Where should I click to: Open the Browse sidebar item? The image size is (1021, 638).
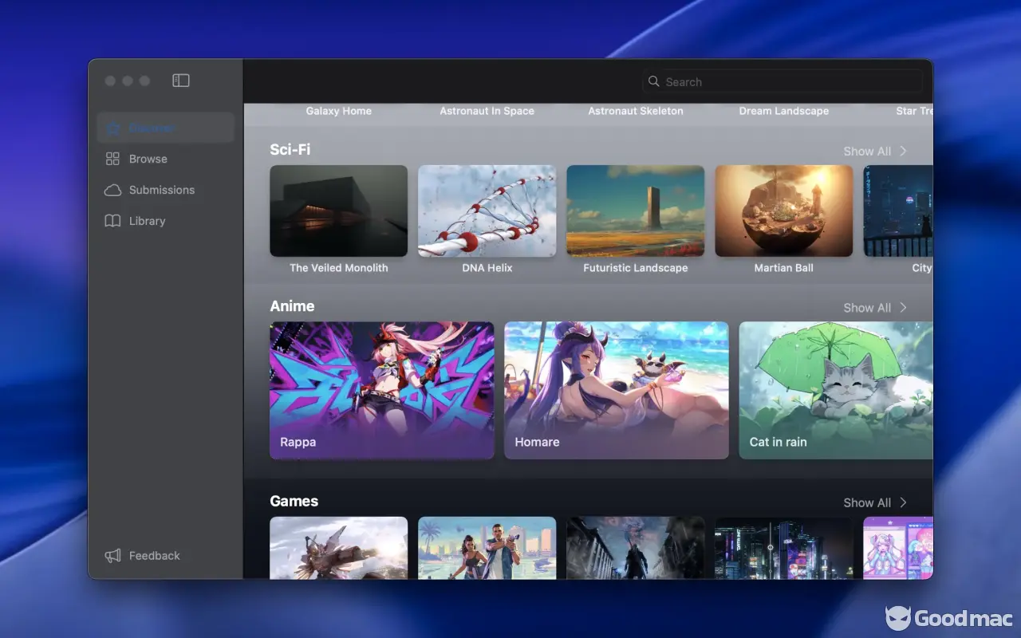(148, 159)
